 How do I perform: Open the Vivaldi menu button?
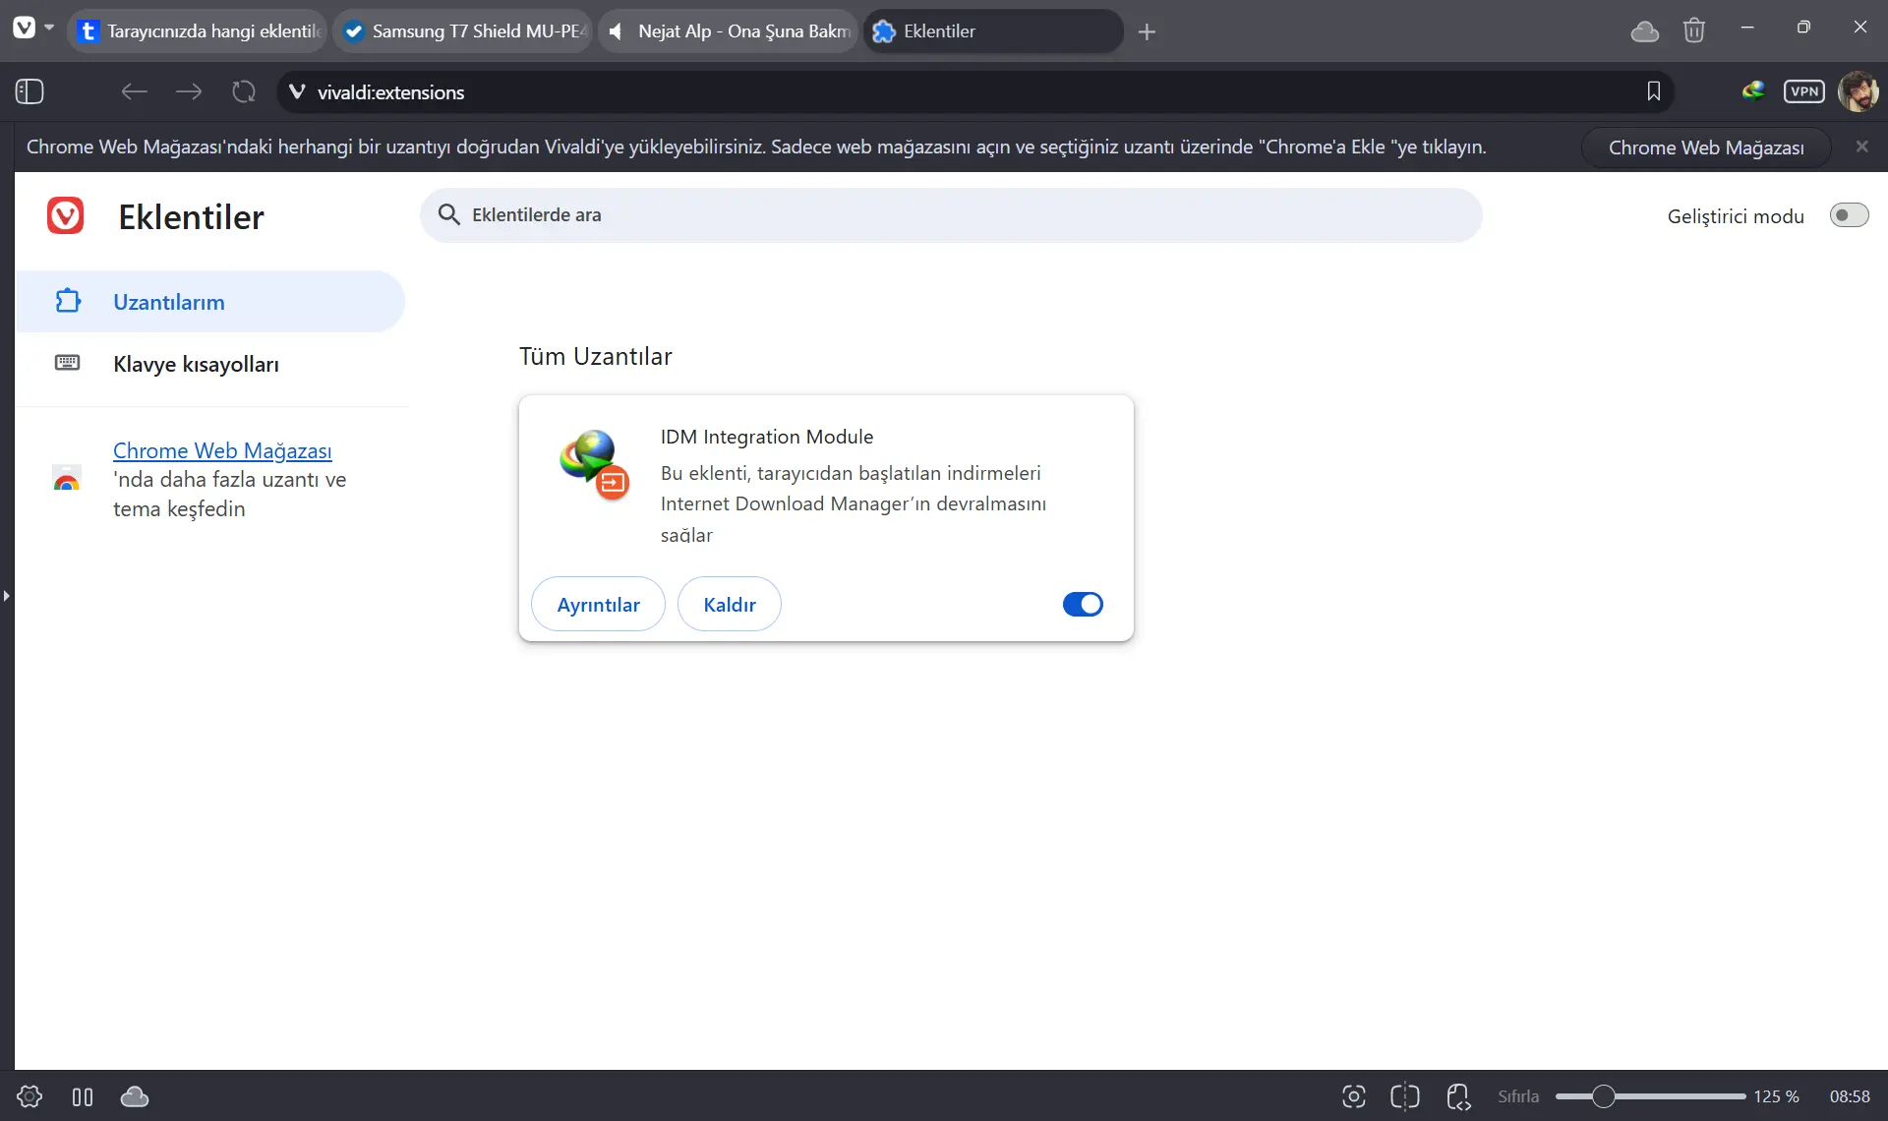tap(24, 29)
